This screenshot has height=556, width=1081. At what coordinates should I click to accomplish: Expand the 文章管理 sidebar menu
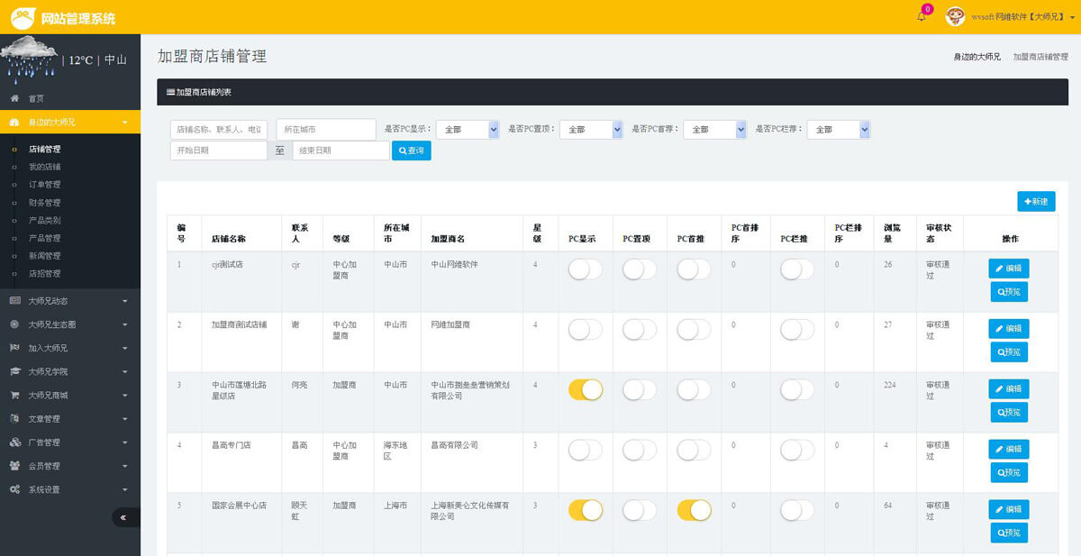(70, 419)
